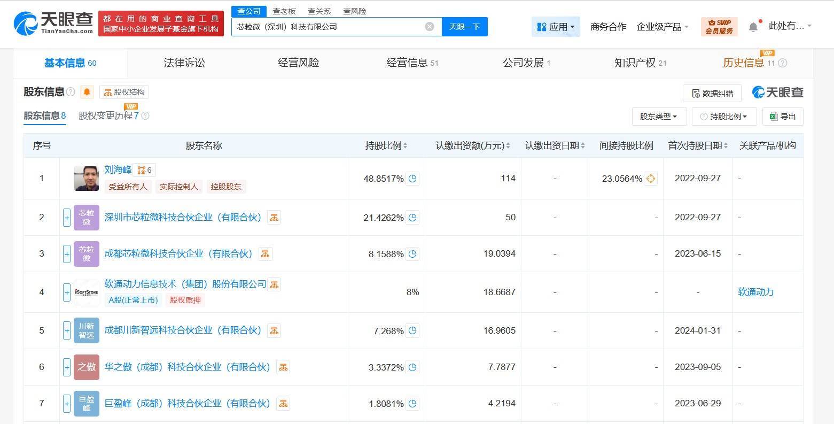Open the 企业级产品 dropdown
This screenshot has height=424, width=834.
tap(662, 26)
